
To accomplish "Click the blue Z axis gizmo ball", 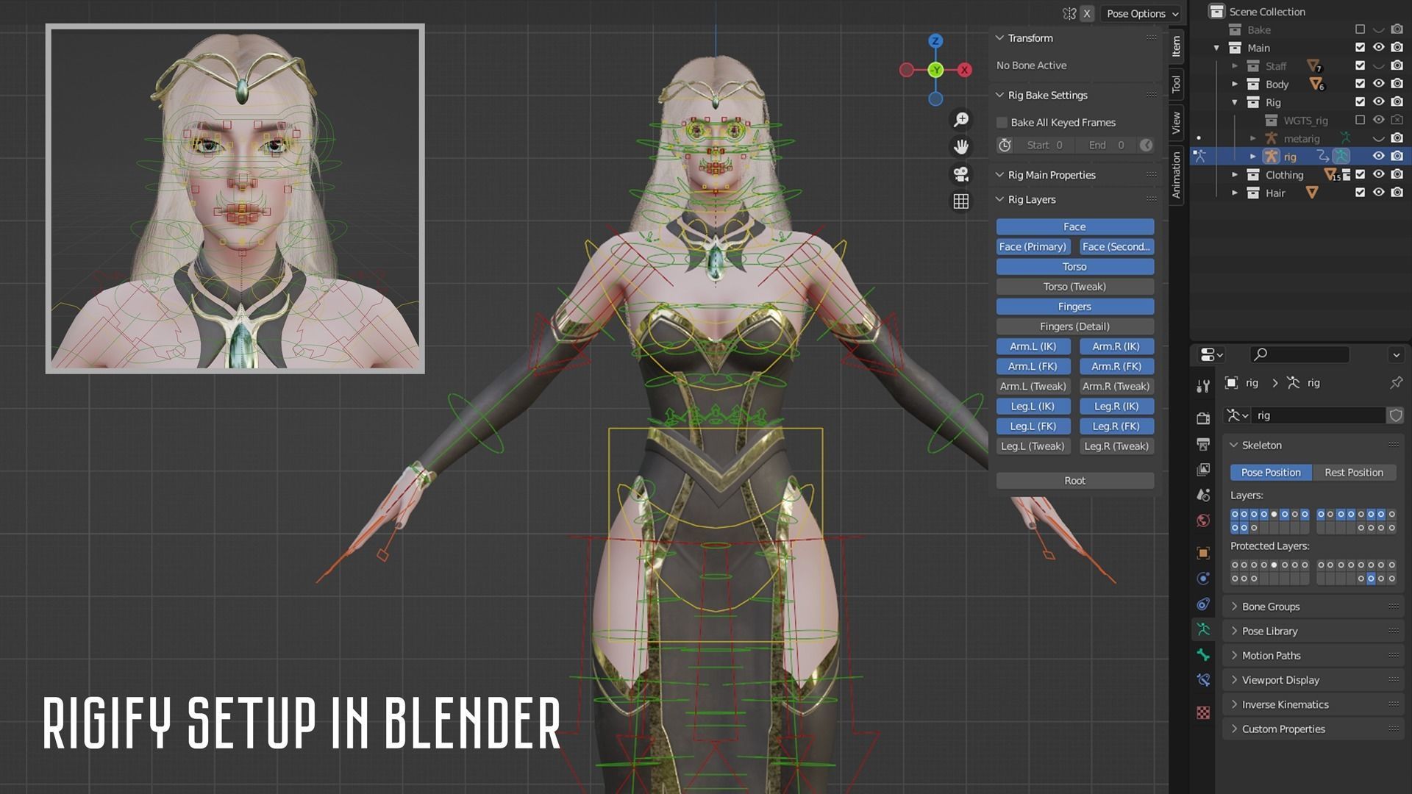I will point(935,40).
